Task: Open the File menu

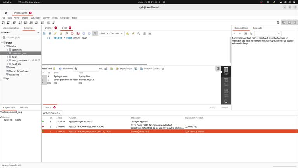Action: pos(3,18)
